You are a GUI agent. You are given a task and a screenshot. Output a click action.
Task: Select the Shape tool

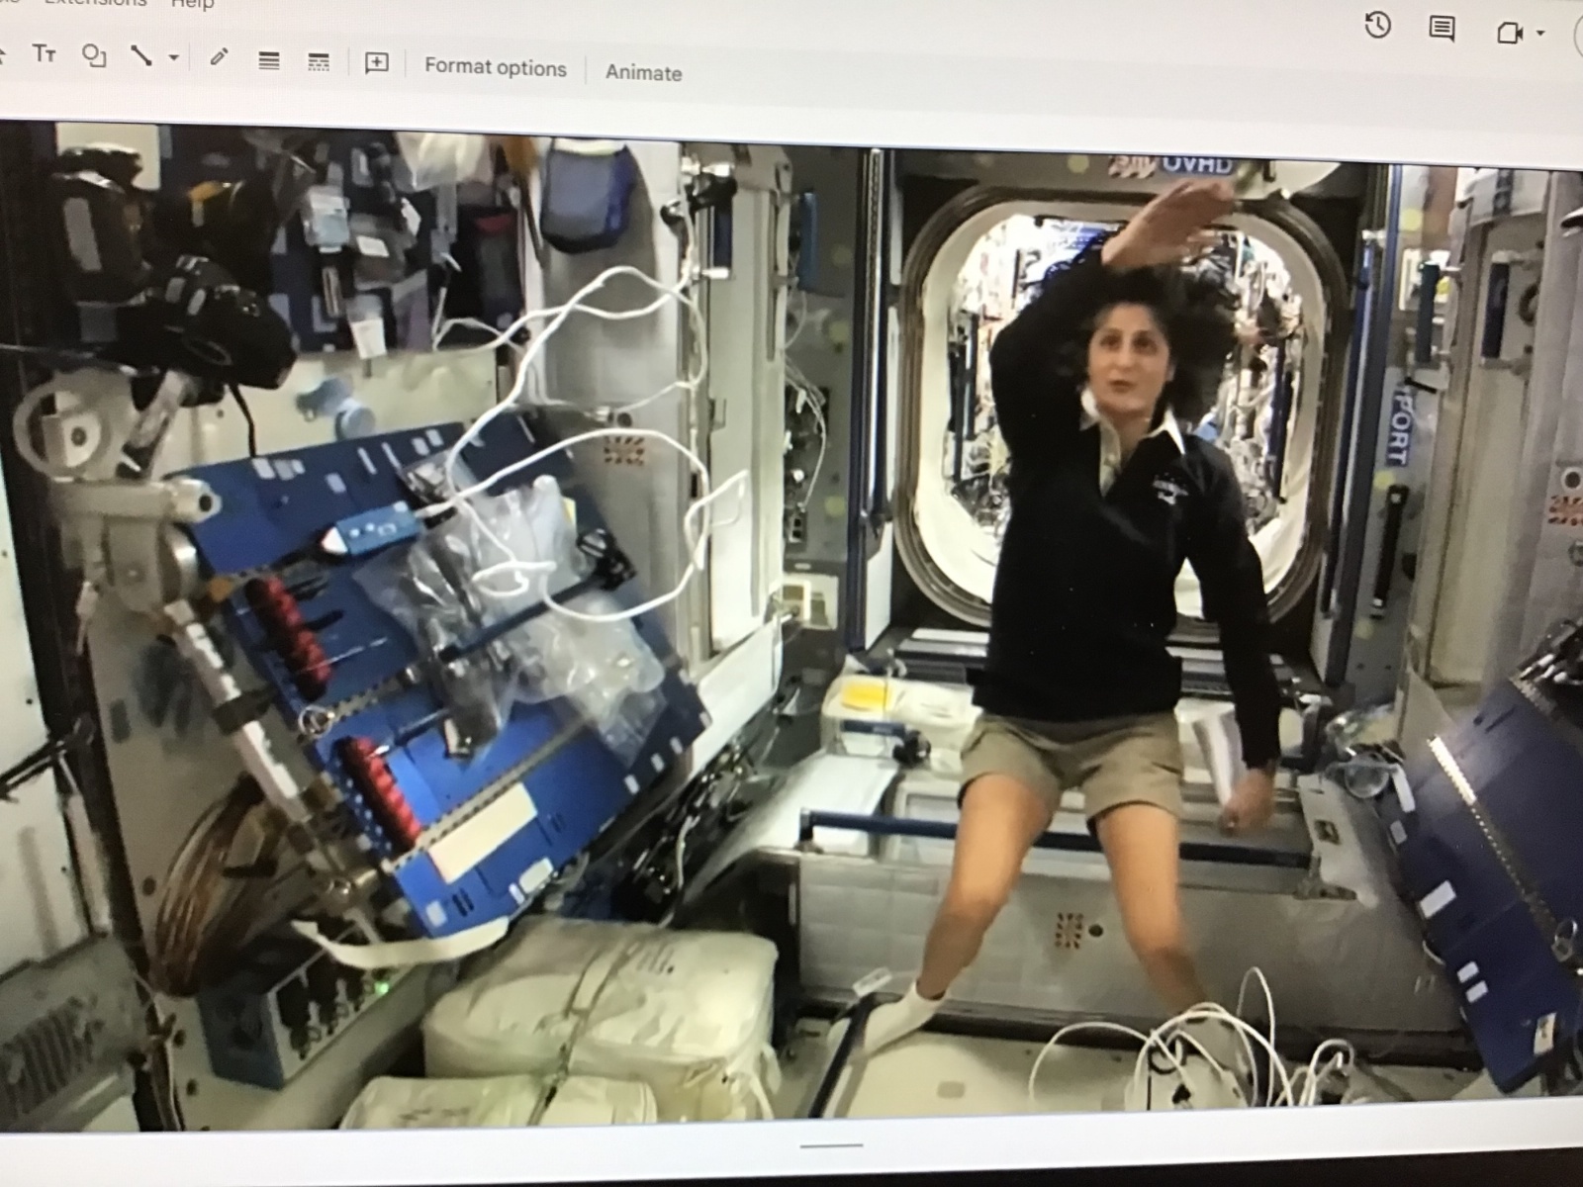point(94,55)
